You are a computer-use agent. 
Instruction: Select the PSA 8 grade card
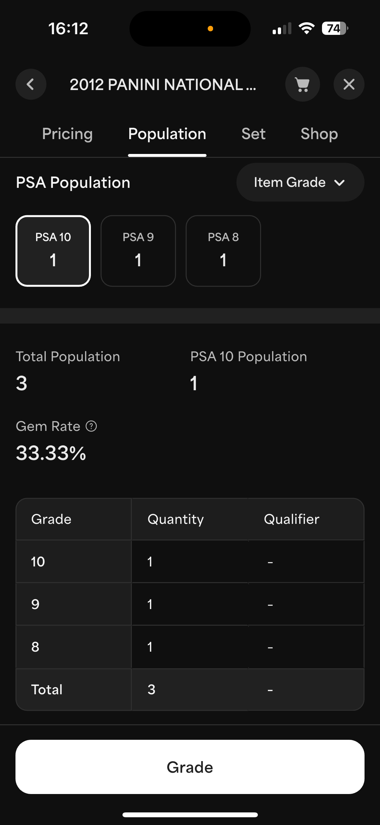tap(223, 251)
